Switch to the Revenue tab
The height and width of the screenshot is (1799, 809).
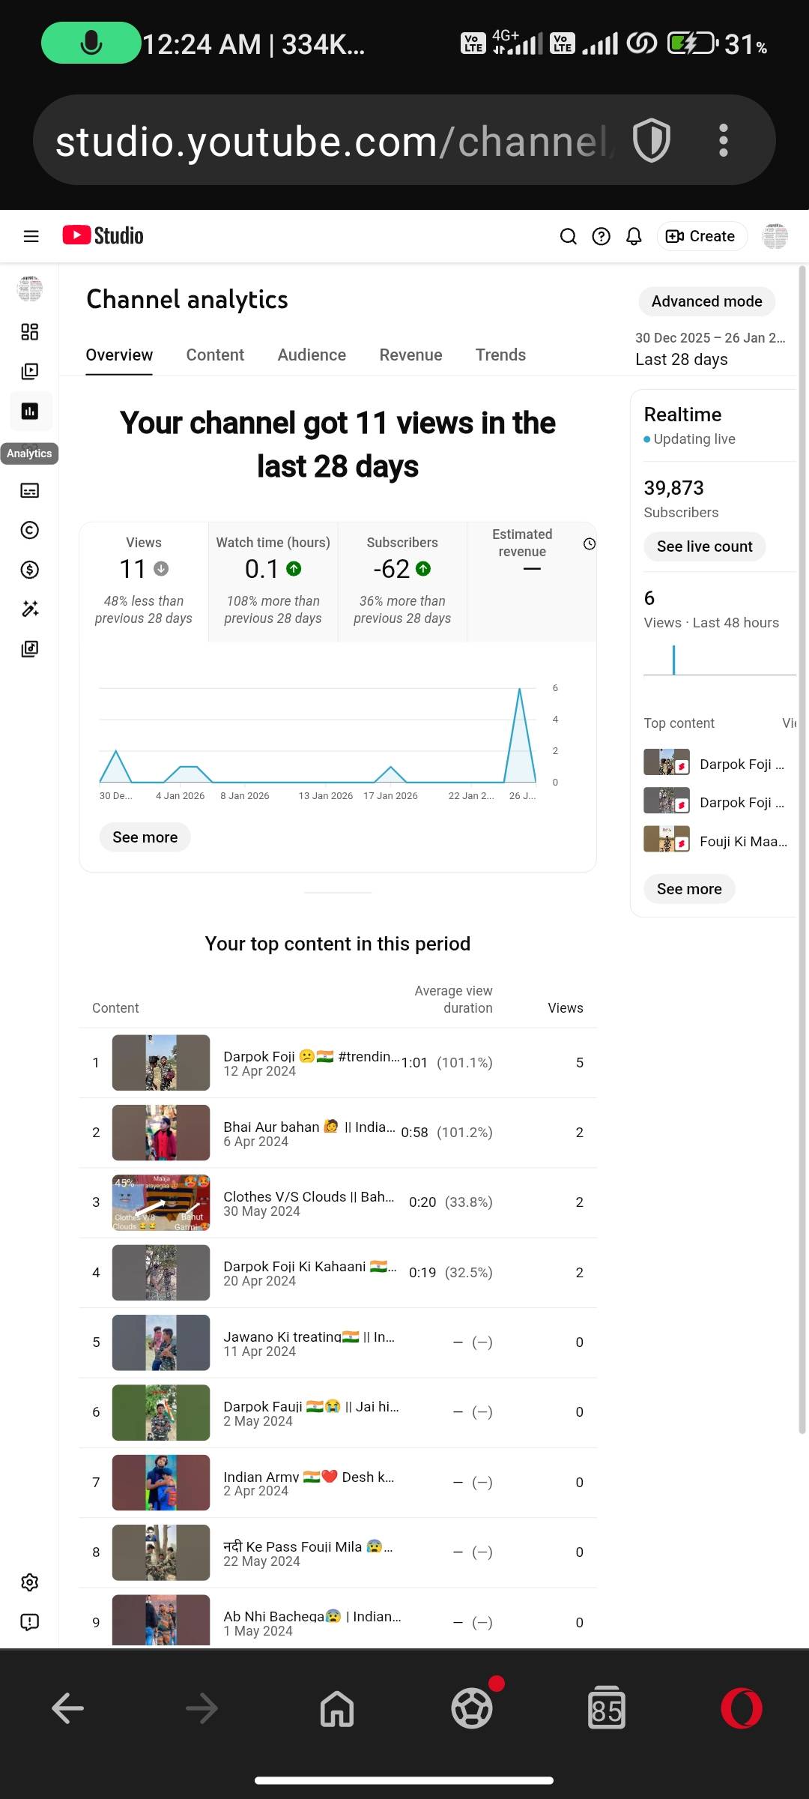tap(410, 355)
